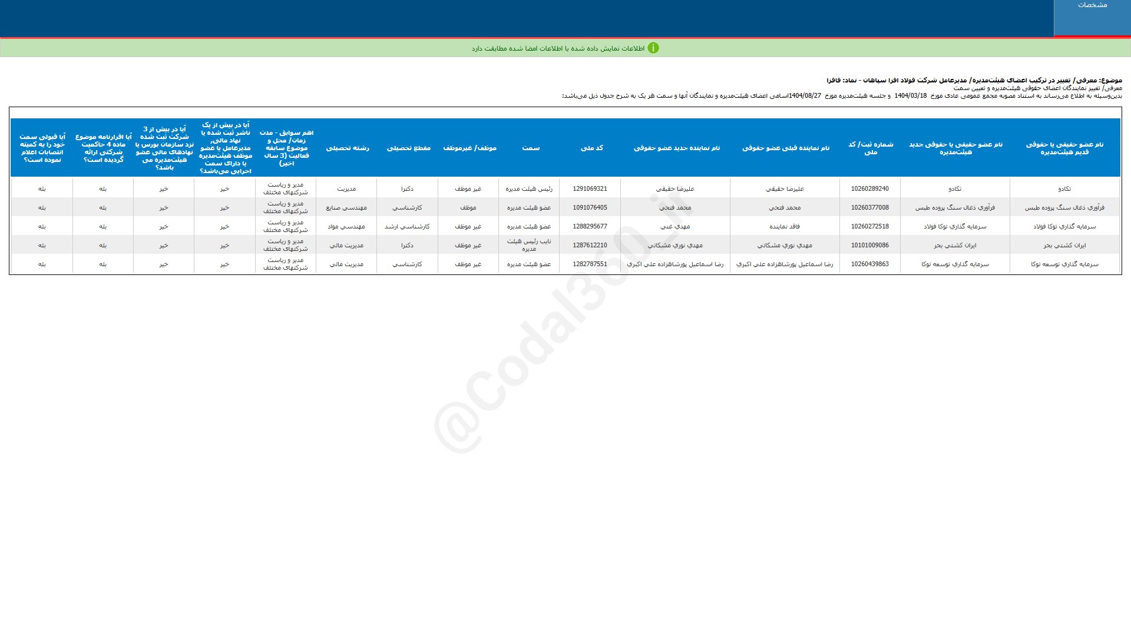Open the مشخصات tab at the top right
Screen dimensions: 1131x636
pyautogui.click(x=1092, y=5)
